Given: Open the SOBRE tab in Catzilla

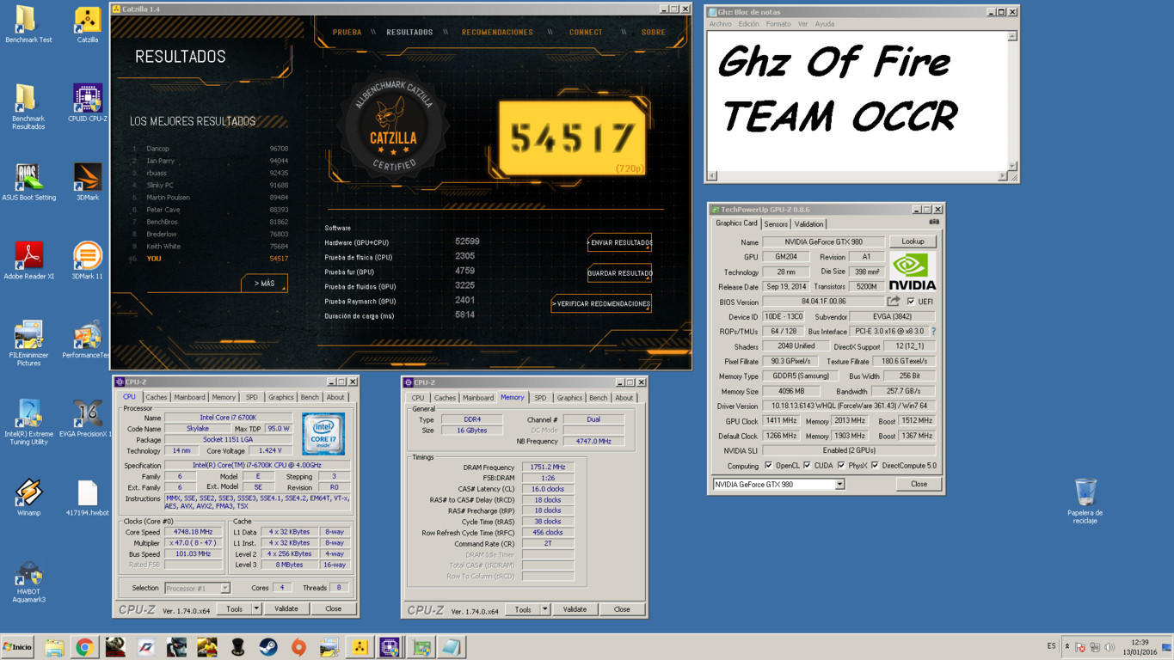Looking at the screenshot, I should pos(654,32).
